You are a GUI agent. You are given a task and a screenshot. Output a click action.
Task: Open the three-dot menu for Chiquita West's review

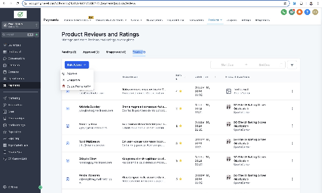point(292,160)
